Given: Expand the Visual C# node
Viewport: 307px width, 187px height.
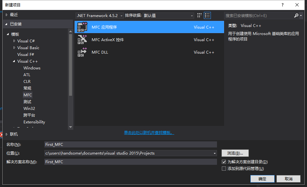Looking at the screenshot, I should pos(14,41).
